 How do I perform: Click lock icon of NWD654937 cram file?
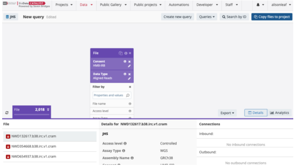tap(8, 157)
